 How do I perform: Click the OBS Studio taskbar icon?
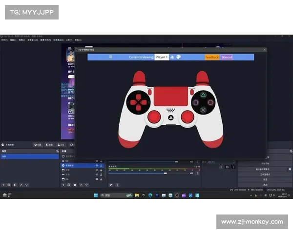click(177, 195)
